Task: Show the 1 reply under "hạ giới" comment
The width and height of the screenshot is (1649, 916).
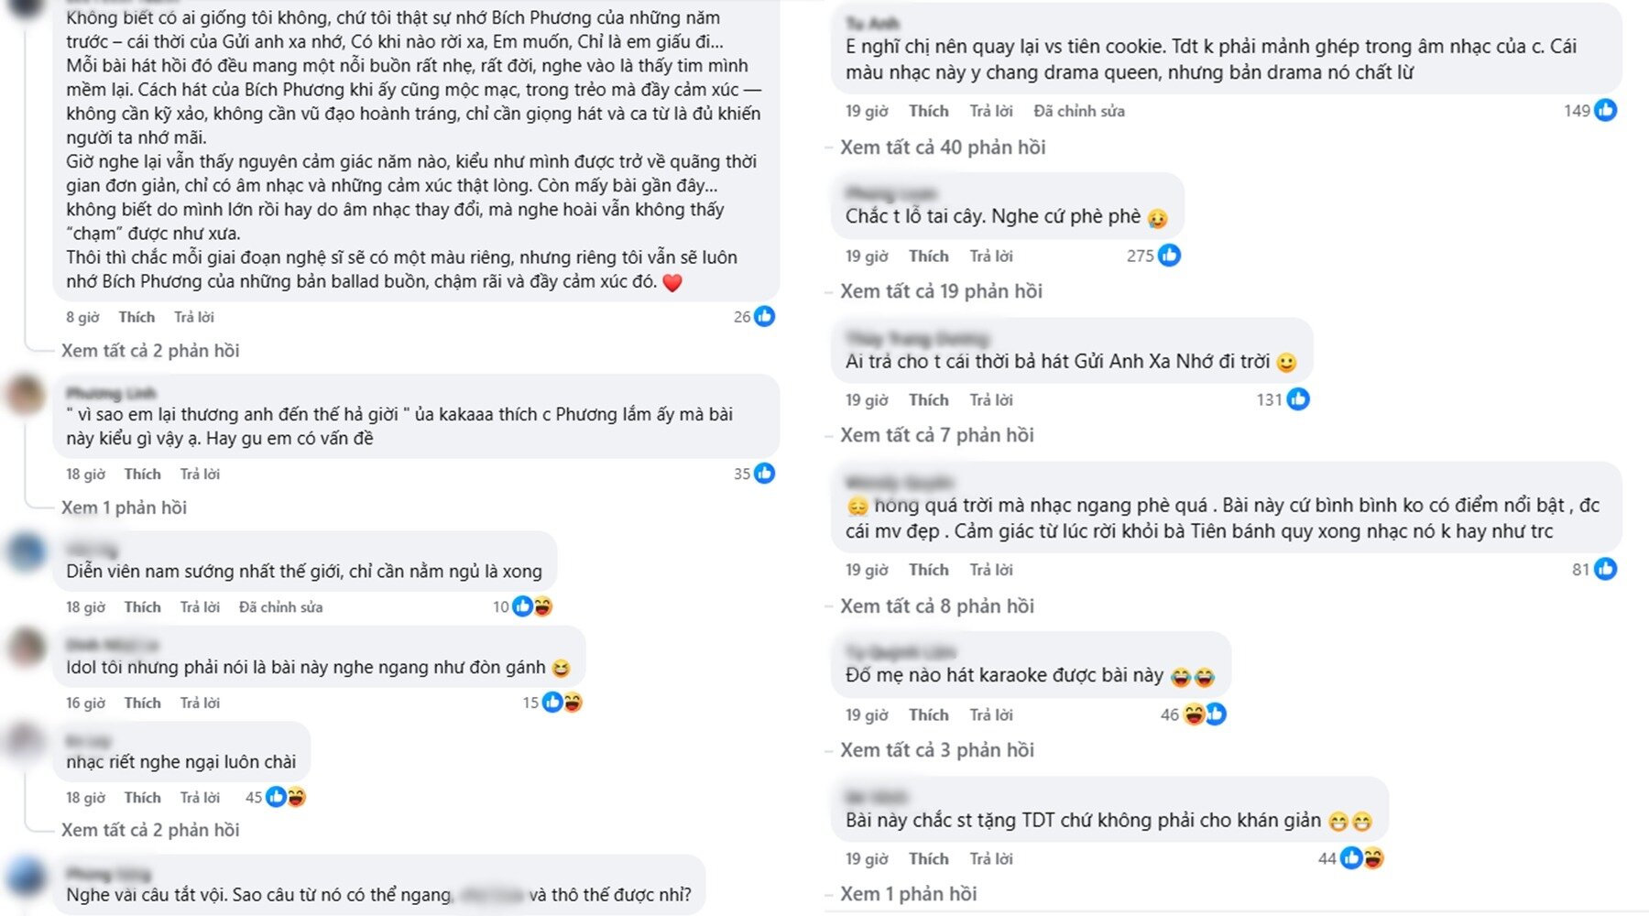Action: (124, 507)
